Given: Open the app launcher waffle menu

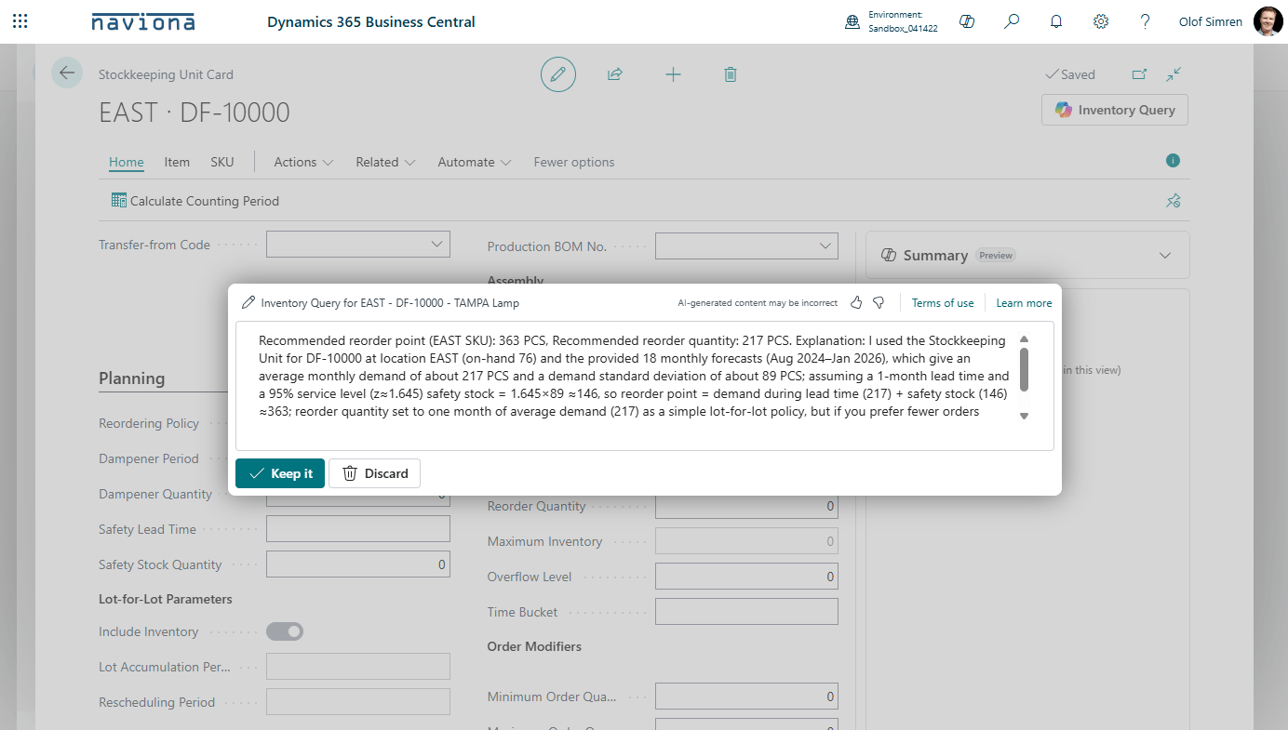Looking at the screenshot, I should tap(20, 21).
